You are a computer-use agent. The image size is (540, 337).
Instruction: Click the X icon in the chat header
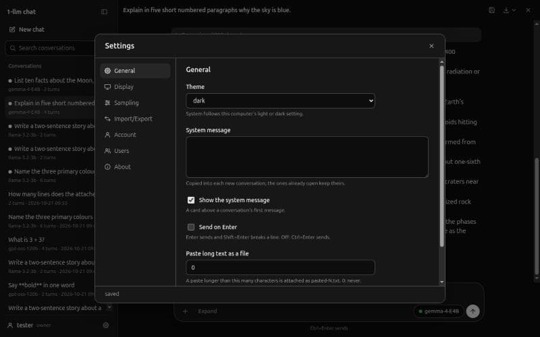pyautogui.click(x=528, y=10)
